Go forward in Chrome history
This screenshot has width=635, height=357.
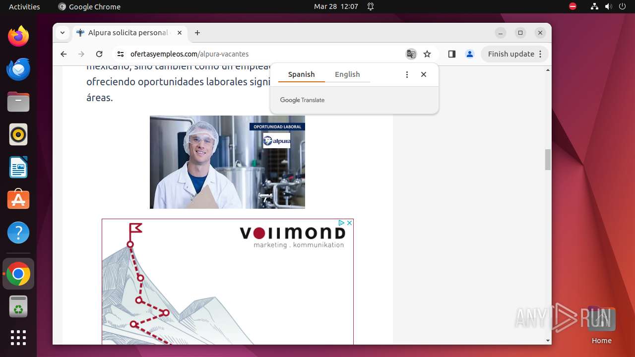[81, 54]
